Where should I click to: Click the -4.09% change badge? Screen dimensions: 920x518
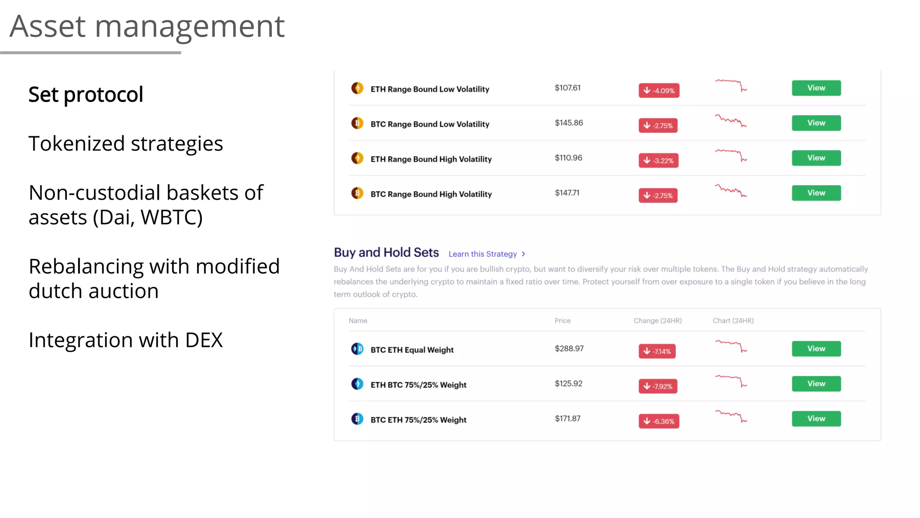659,90
